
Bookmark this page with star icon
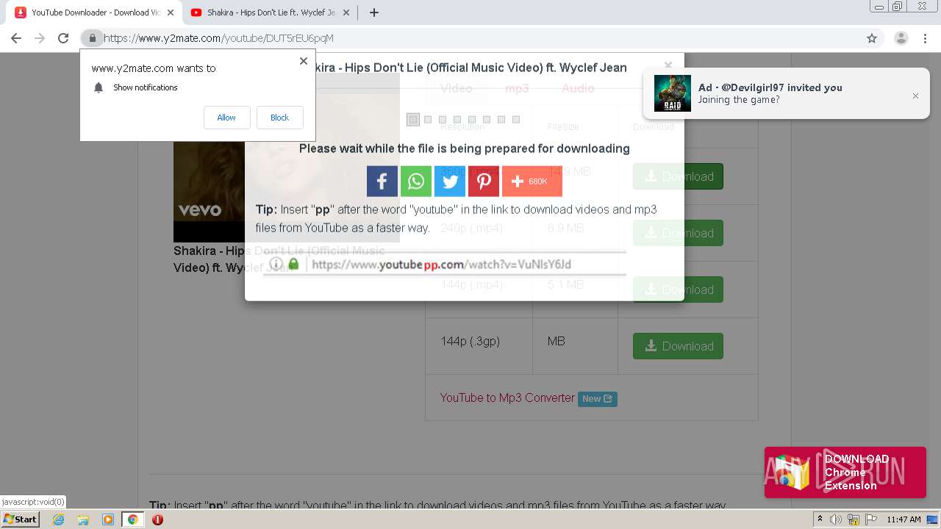point(872,38)
